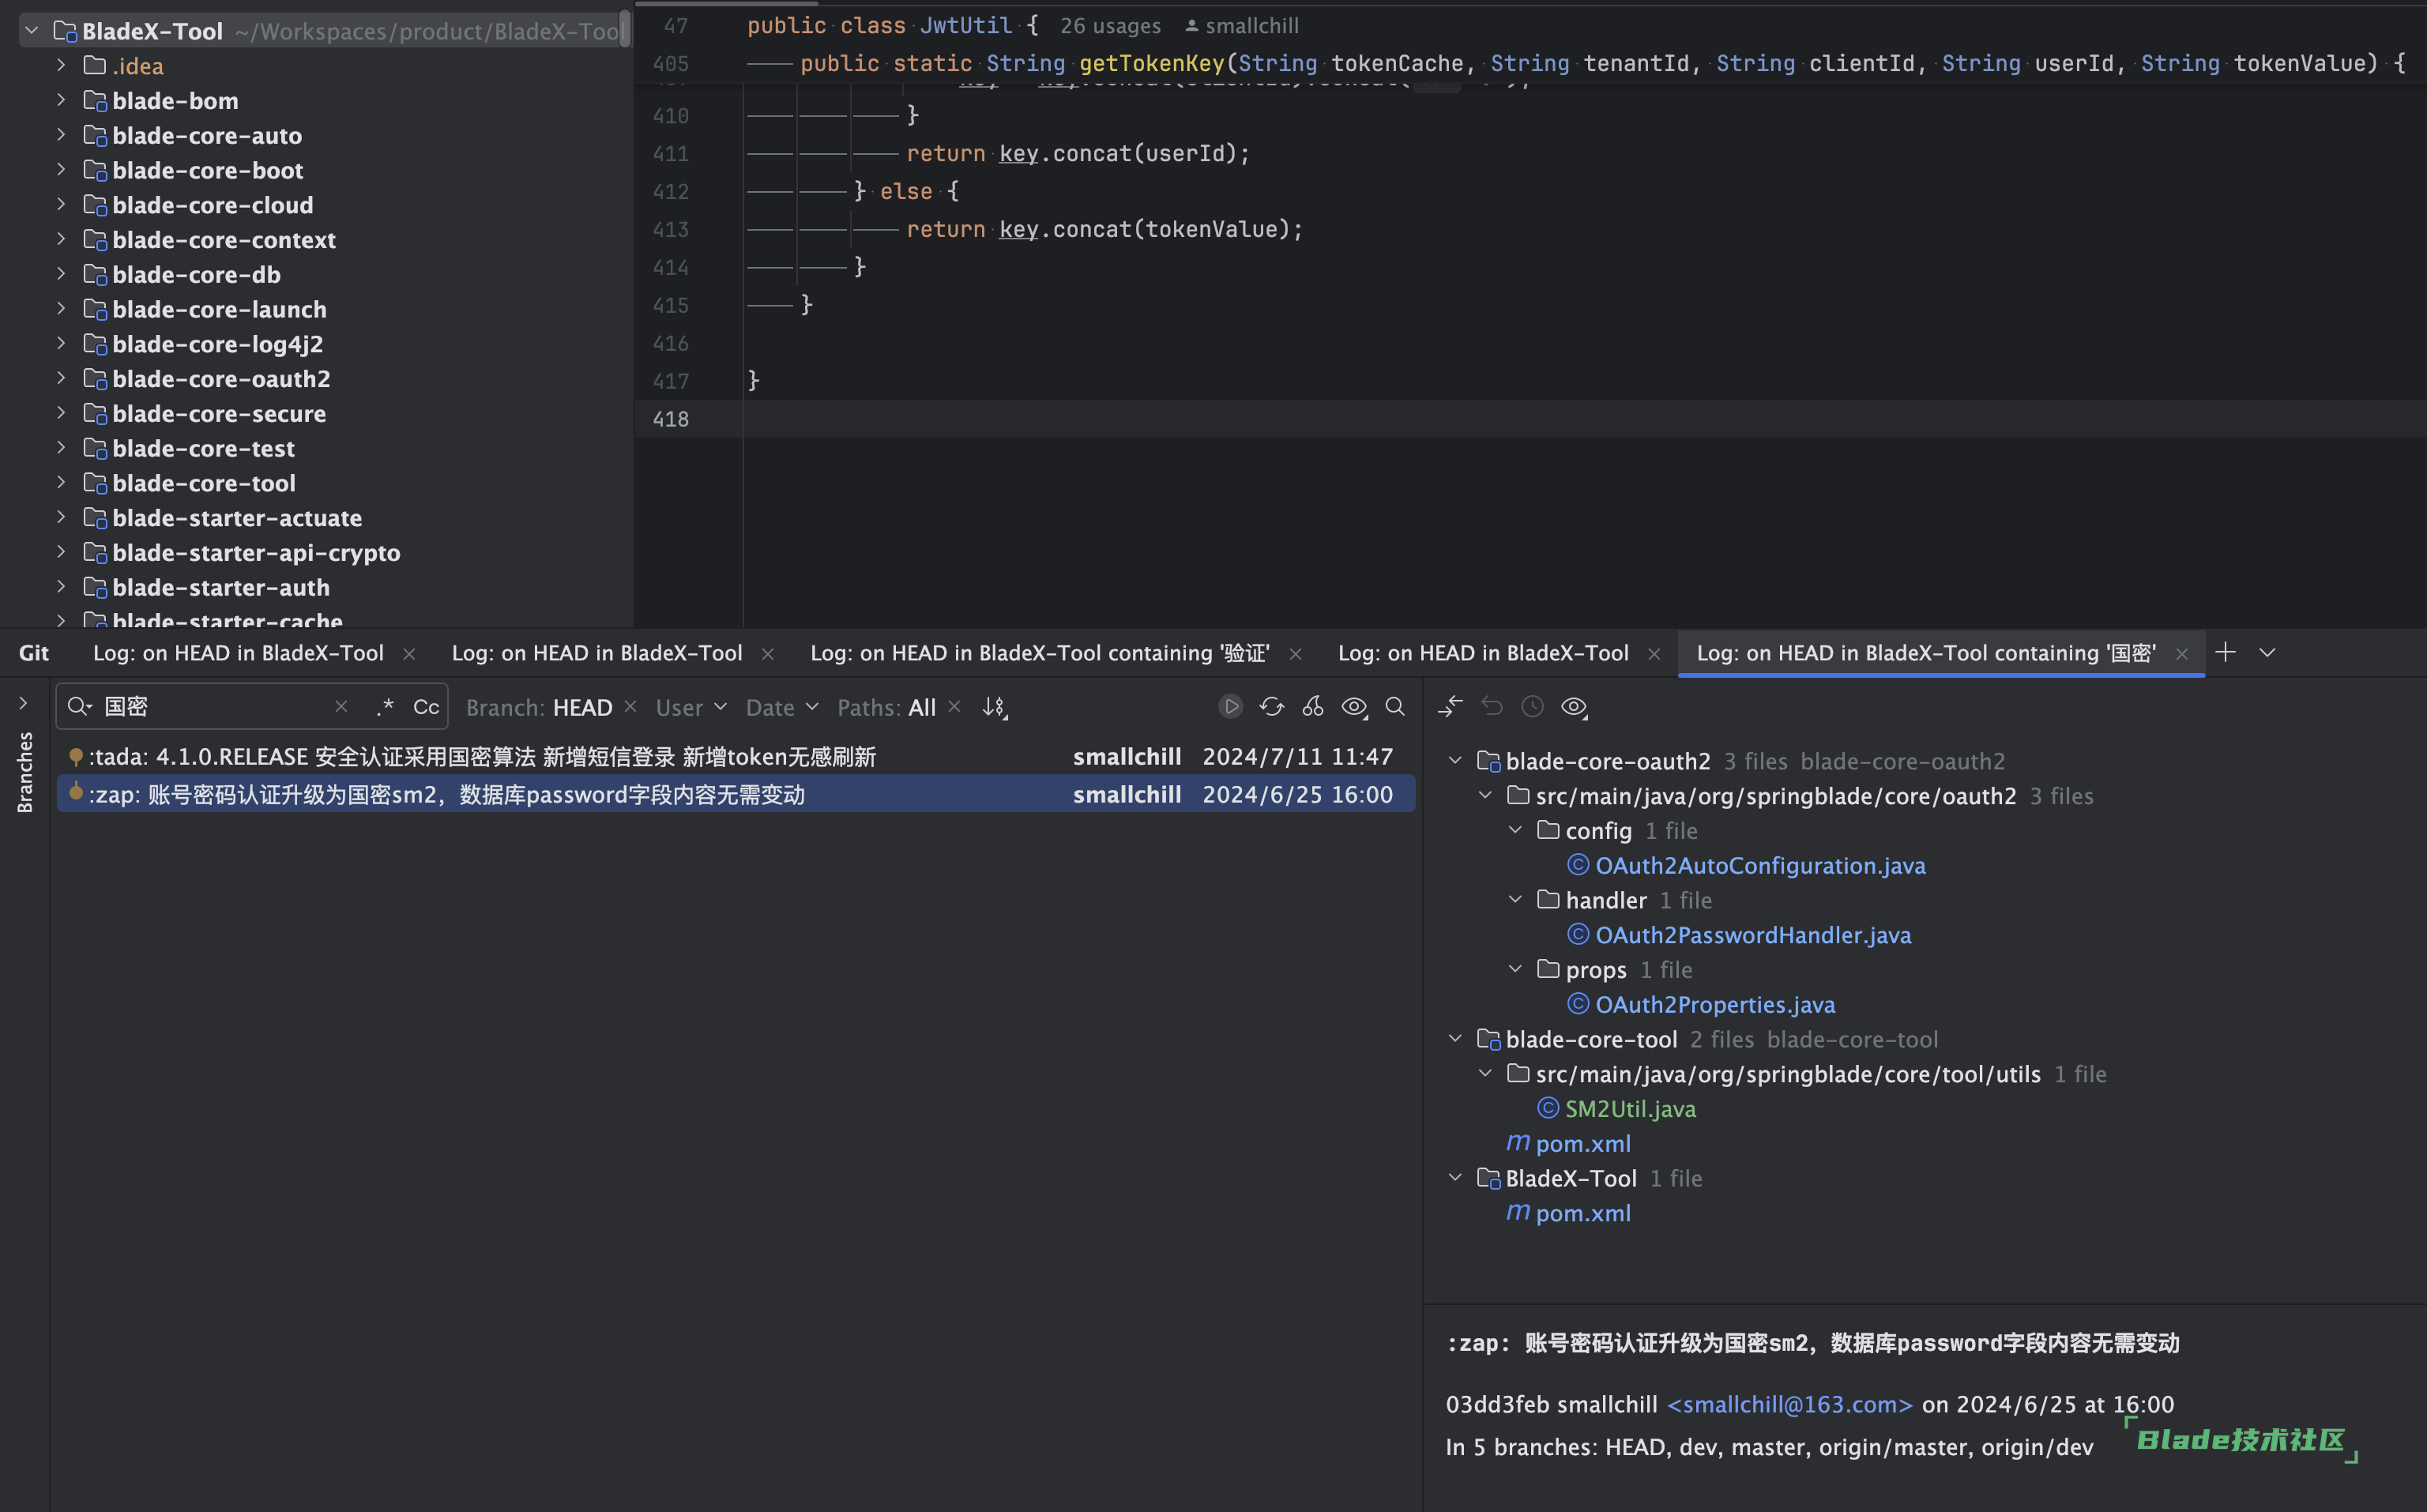Collapse the BladeX-Tool project root
Viewport: 2427px width, 1512px height.
click(x=32, y=31)
